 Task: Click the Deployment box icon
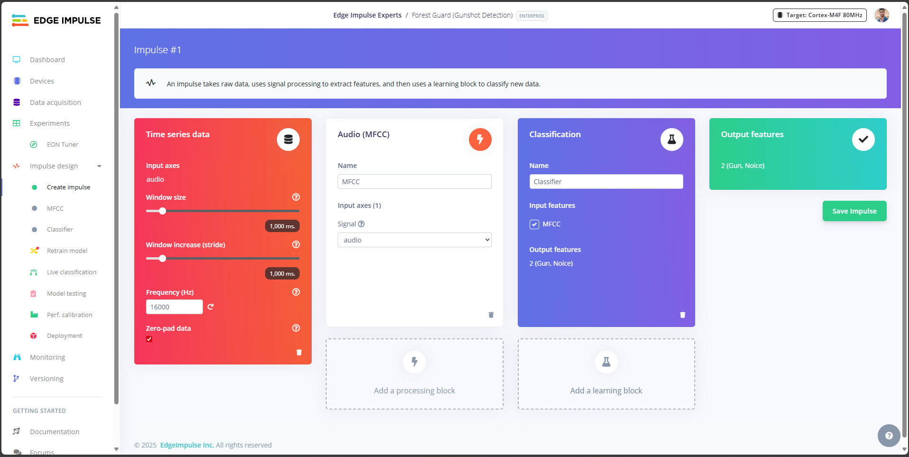(x=34, y=336)
